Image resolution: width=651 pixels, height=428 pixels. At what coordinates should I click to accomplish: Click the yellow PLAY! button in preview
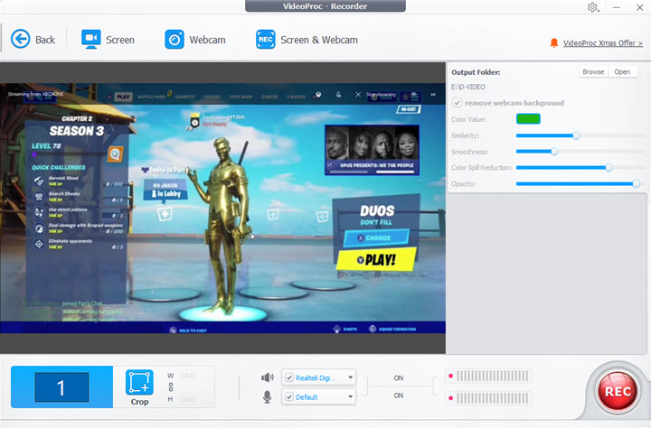[376, 260]
